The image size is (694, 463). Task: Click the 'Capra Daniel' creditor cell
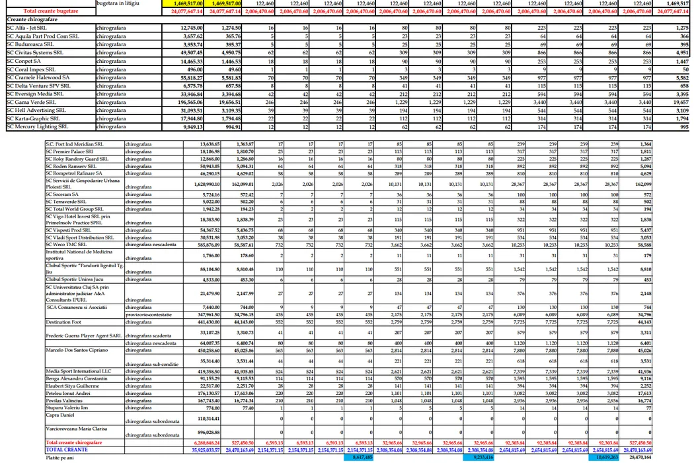59,415
